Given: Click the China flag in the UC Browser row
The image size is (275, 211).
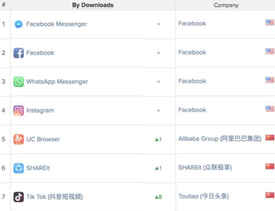Looking at the screenshot, I should 270,138.
